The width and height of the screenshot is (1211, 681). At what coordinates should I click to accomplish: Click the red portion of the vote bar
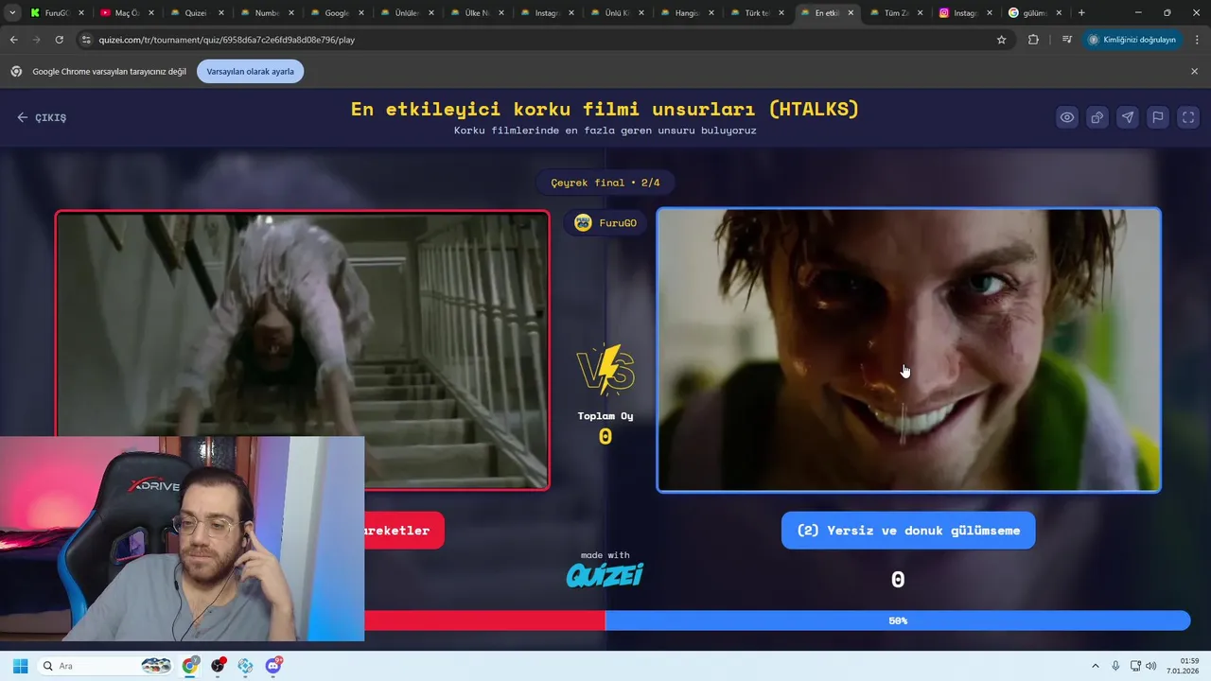[484, 620]
